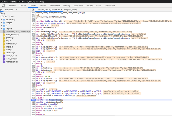Click the form_style.css file icon
Screen dimensions: 172x116
coord(4,56)
